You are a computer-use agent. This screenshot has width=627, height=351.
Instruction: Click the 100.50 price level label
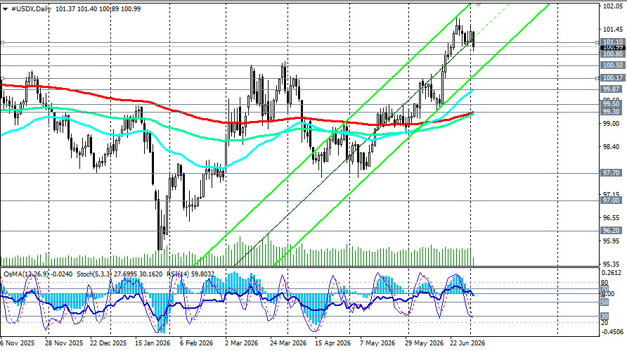613,65
